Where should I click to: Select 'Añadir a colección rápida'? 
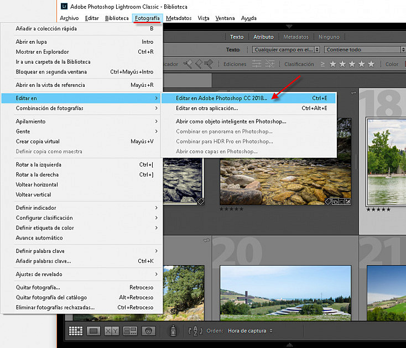[x=82, y=28]
